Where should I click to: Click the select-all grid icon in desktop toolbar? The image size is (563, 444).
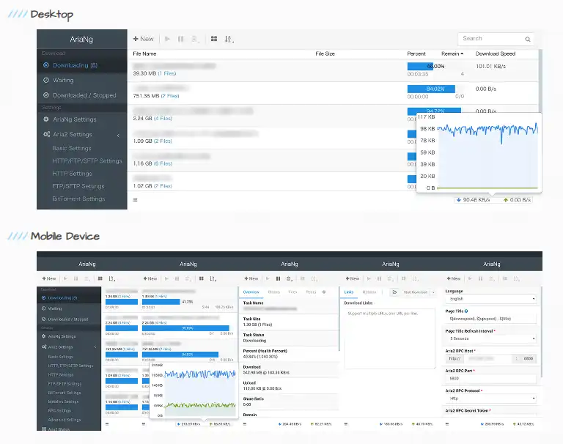coord(214,39)
